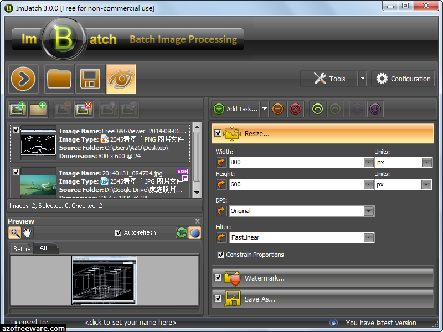Screen dimensions: 443x332
Task: Click the 'You have latest version' status text
Action: (x=381, y=323)
